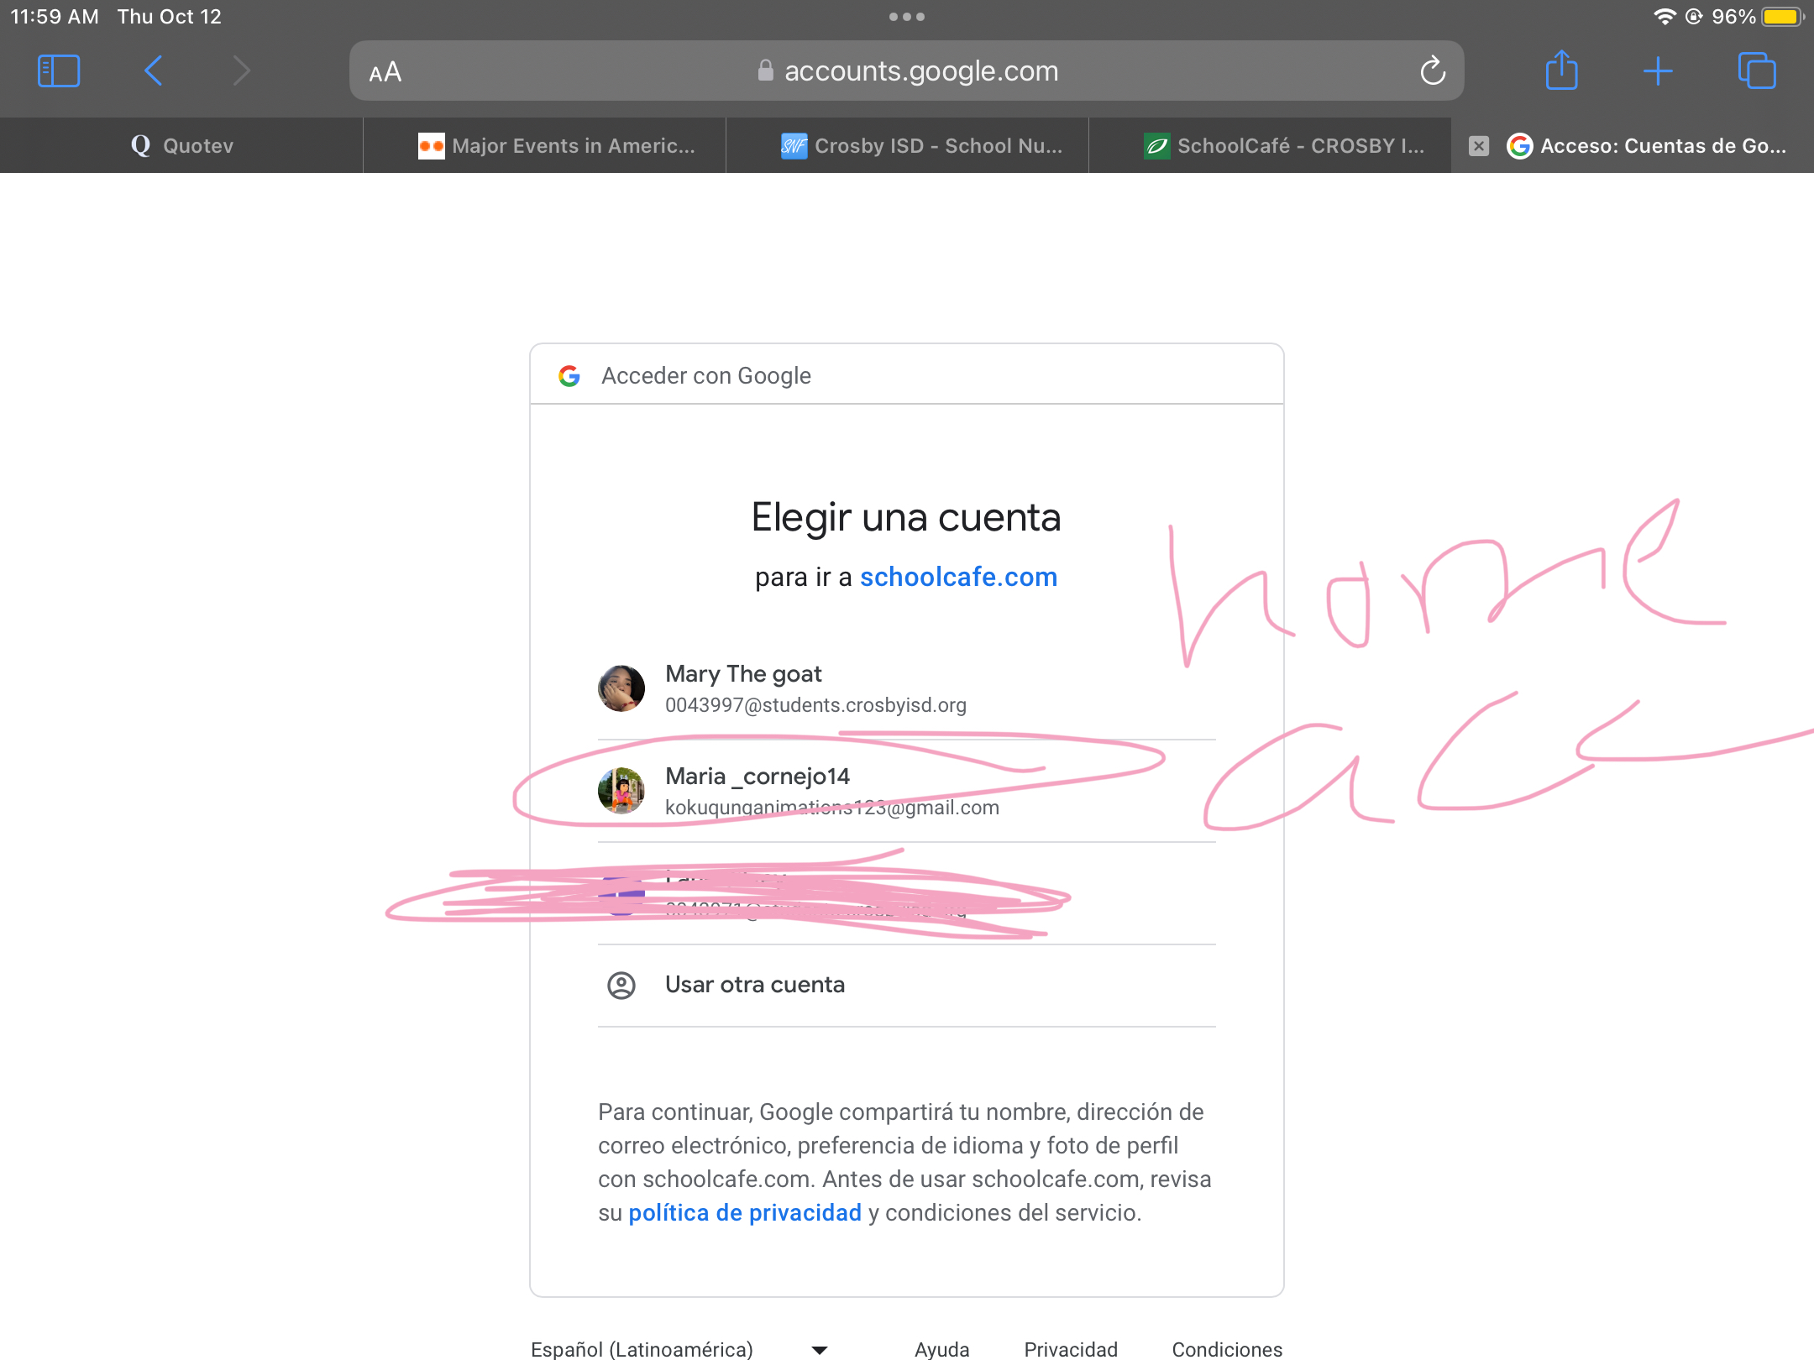Expand the Español (Latinoamérica) language dropdown

click(679, 1348)
